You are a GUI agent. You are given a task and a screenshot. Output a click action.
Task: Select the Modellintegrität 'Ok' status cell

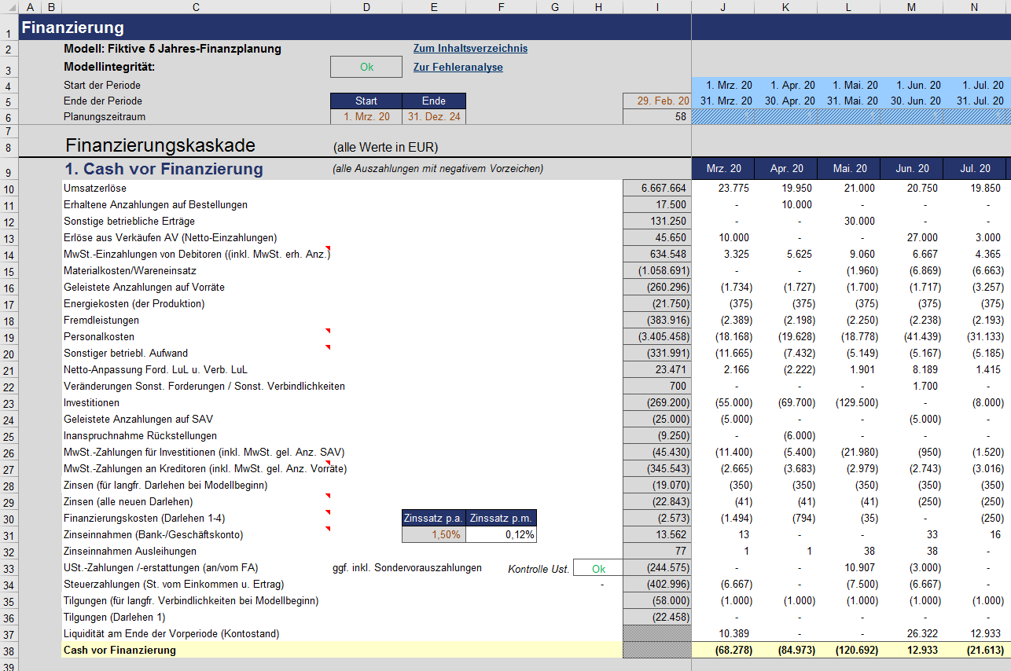point(366,68)
